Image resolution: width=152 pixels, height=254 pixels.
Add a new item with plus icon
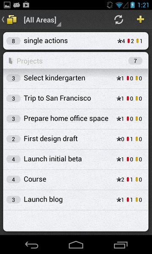[141, 20]
